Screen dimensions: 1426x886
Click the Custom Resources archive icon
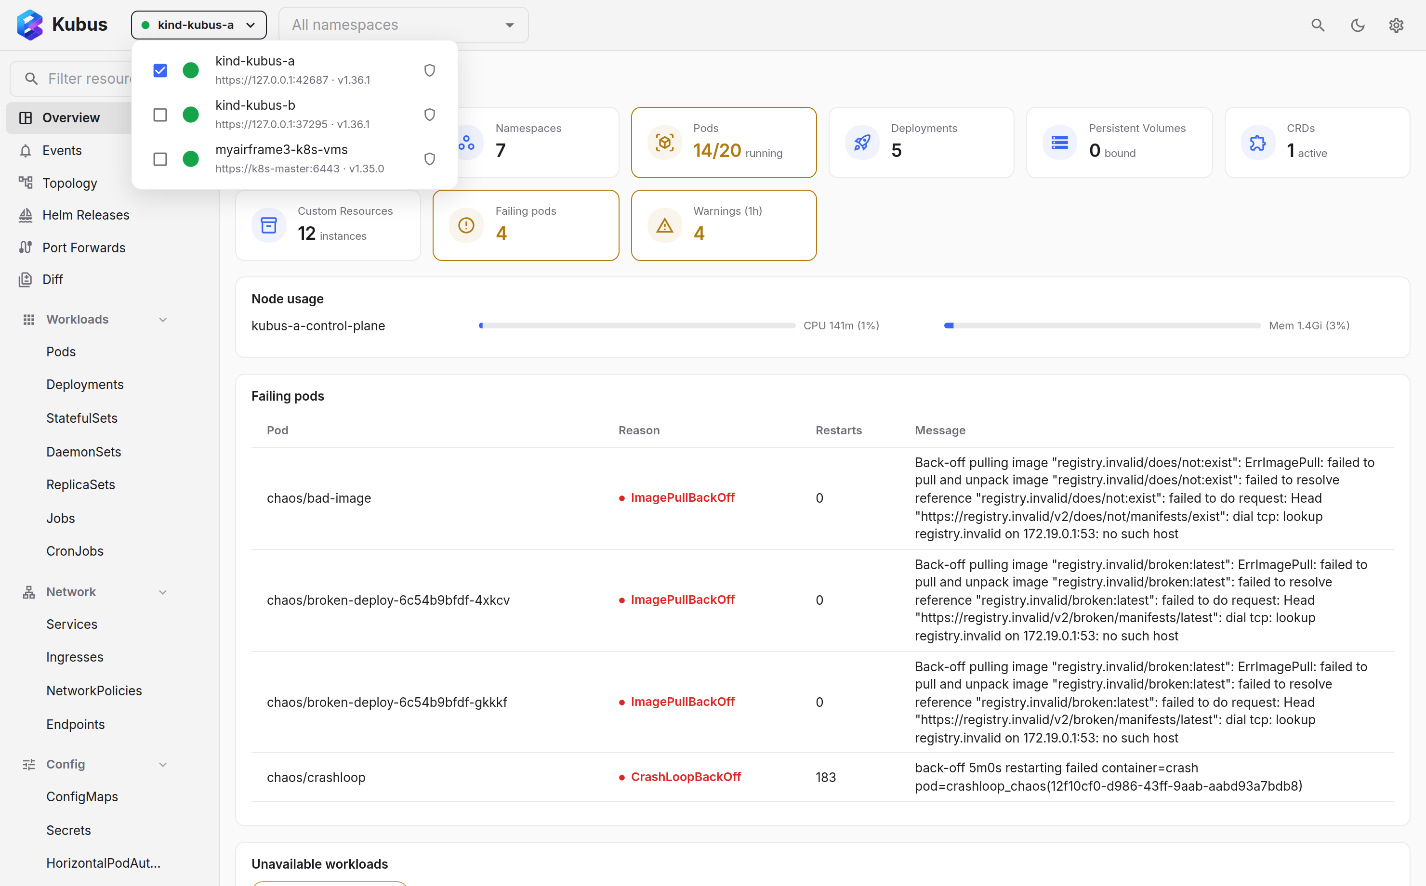click(x=269, y=225)
